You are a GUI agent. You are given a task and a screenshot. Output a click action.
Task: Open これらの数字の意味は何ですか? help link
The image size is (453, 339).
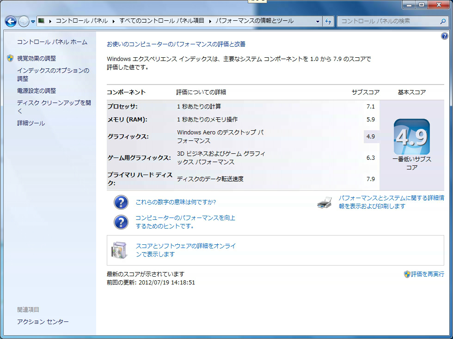(x=176, y=202)
